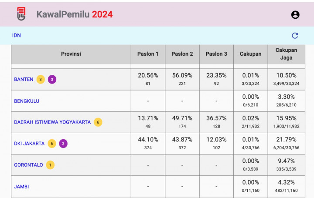
Task: Click the KawalPemilu logo icon
Action: (x=20, y=14)
